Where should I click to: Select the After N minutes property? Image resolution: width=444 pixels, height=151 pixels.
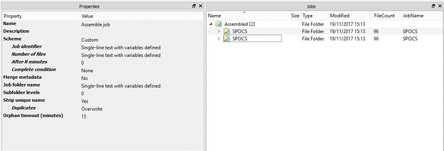pos(103,62)
